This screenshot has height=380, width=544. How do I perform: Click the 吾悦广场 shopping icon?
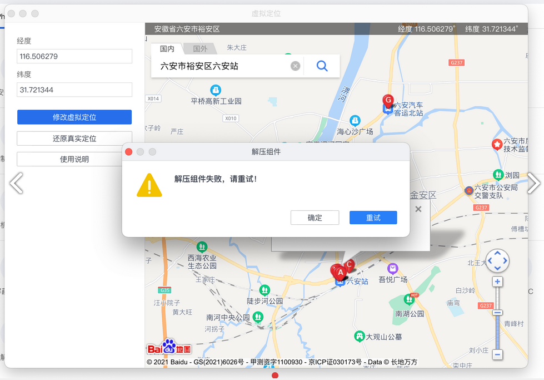(393, 268)
